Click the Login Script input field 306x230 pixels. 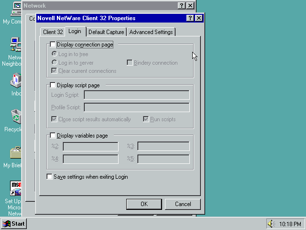(x=137, y=95)
